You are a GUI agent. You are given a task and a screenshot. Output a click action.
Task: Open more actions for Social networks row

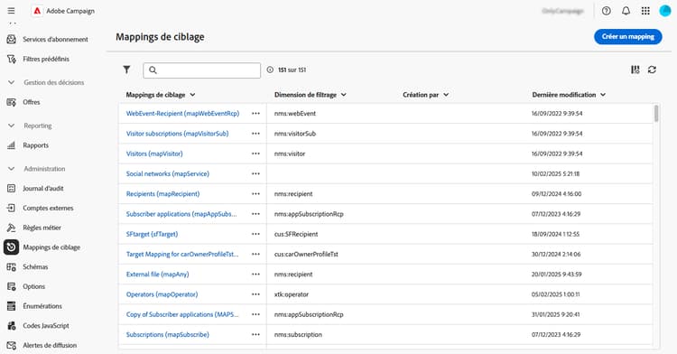point(255,173)
